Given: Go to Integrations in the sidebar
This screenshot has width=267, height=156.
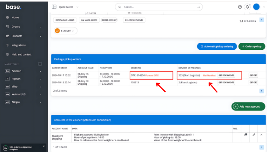Looking at the screenshot, I should click(x=18, y=45).
